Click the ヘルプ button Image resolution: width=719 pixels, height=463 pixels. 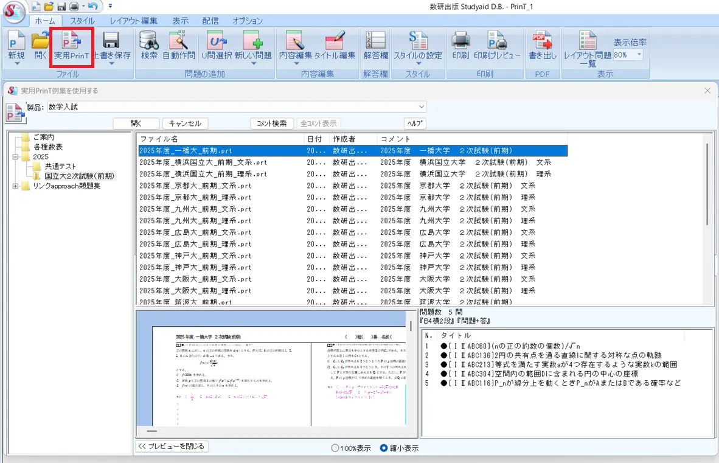click(x=415, y=124)
